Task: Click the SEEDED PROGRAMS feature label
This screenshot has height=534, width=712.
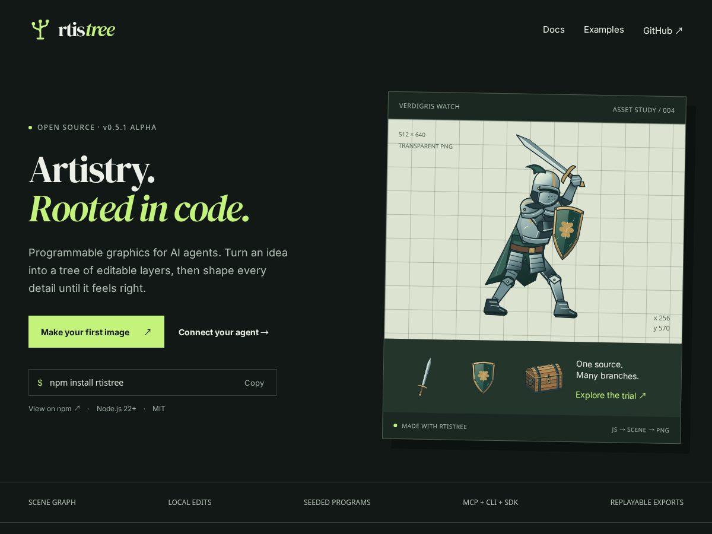Action: [x=337, y=503]
